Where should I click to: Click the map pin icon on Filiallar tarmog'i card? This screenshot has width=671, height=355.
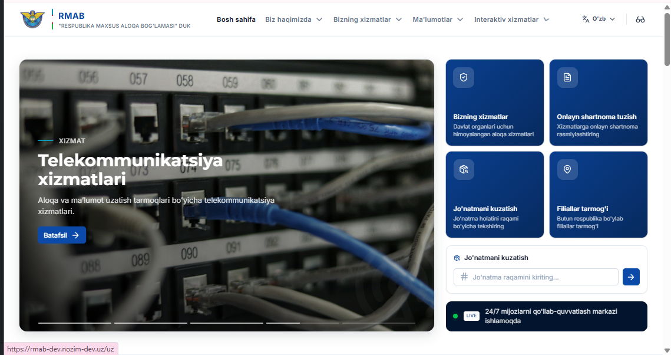pyautogui.click(x=567, y=170)
